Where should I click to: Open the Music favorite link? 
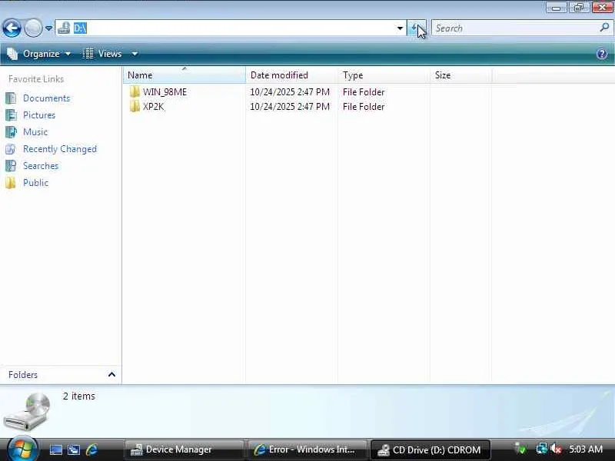(x=35, y=131)
